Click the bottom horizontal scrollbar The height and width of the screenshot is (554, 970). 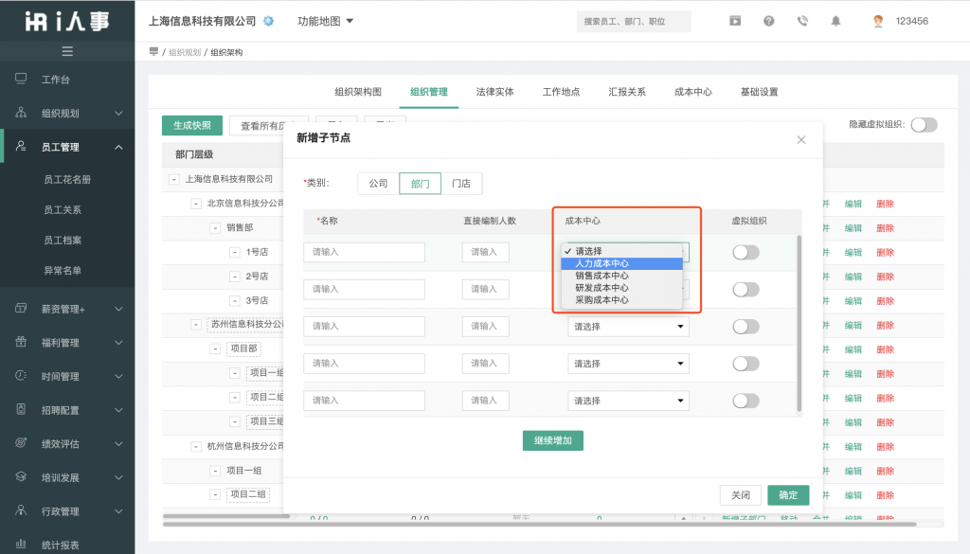(539, 525)
